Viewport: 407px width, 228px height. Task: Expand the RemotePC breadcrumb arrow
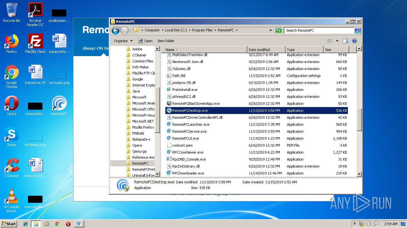tap(237, 30)
